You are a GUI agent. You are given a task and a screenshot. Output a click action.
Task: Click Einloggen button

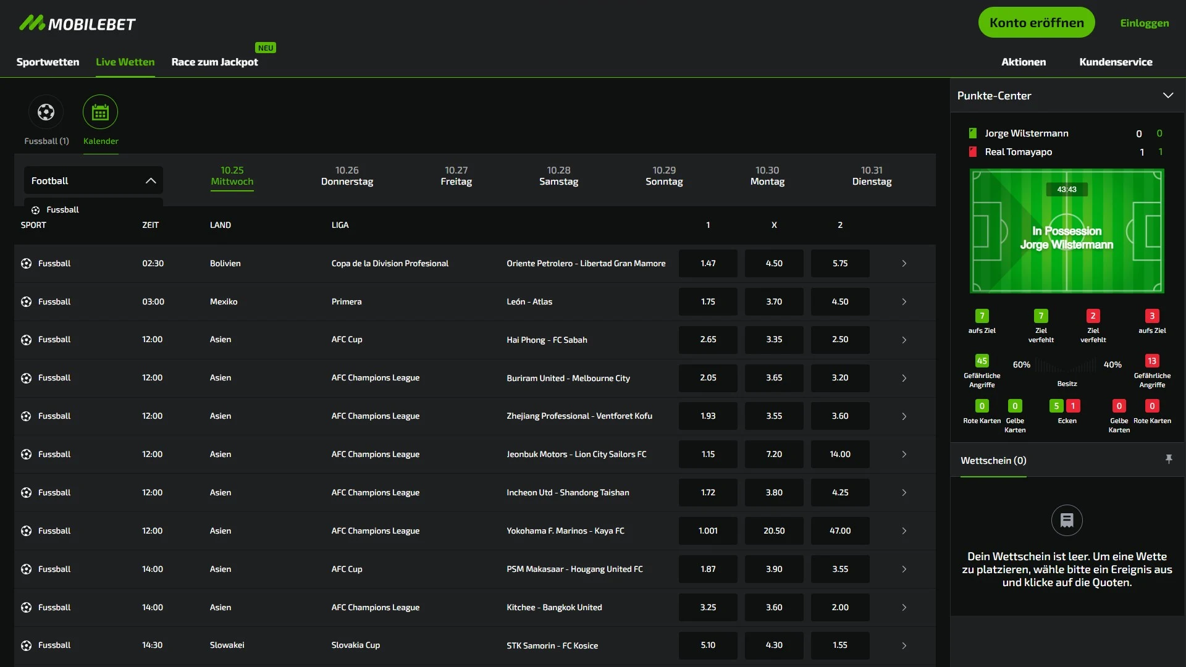pyautogui.click(x=1145, y=22)
